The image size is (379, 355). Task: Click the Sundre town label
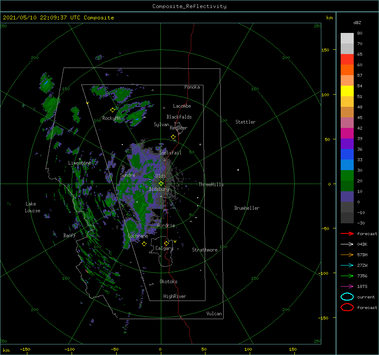point(128,175)
